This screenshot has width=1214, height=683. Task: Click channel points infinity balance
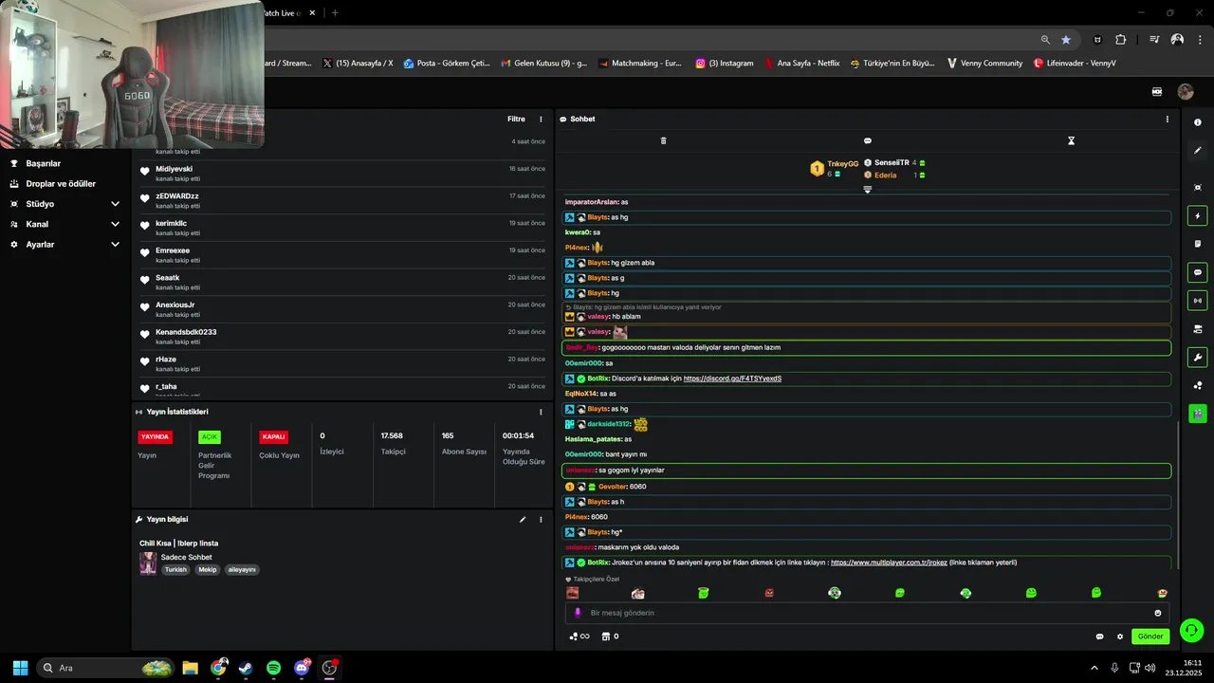pyautogui.click(x=579, y=637)
